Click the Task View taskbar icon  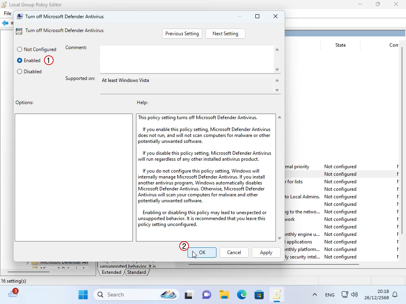189,294
